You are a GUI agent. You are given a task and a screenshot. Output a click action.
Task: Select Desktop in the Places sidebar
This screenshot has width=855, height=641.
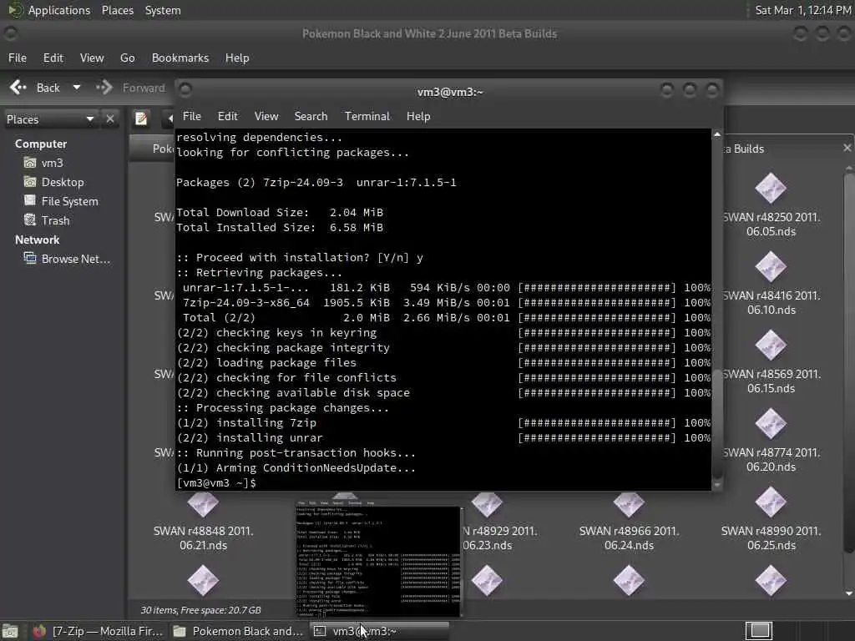pyautogui.click(x=62, y=182)
